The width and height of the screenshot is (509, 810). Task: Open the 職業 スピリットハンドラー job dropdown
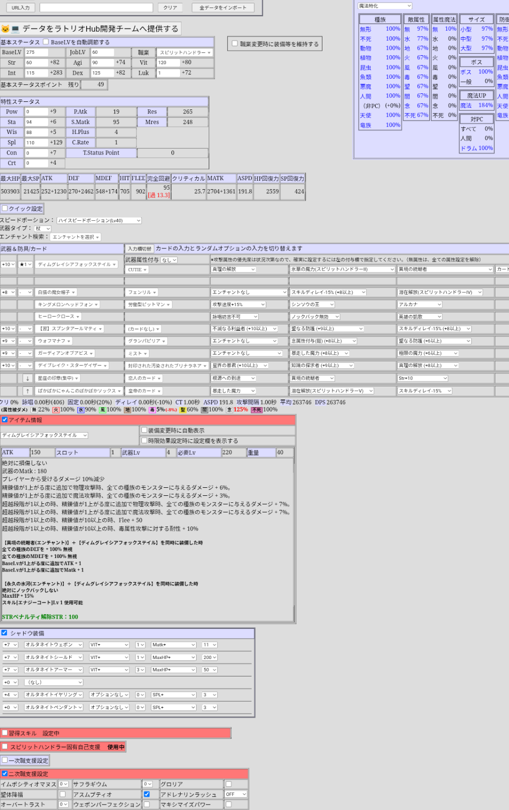click(x=185, y=53)
